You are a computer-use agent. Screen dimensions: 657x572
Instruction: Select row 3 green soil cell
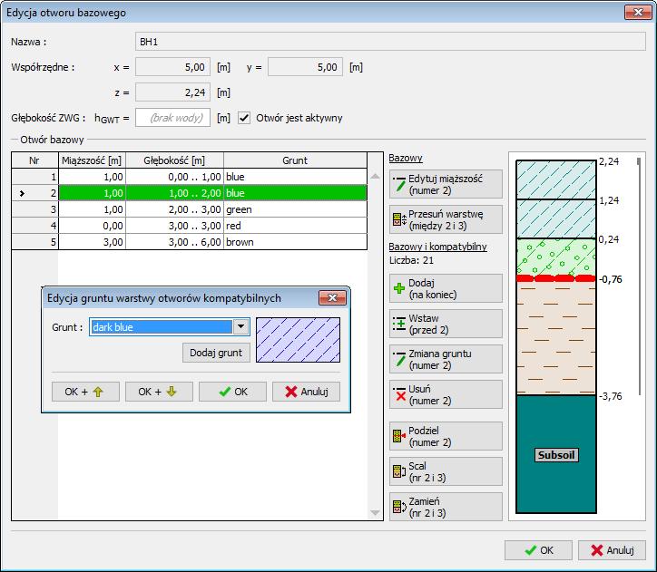tap(296, 209)
